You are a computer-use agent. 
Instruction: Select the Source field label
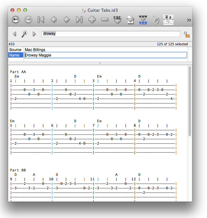pyautogui.click(x=15, y=50)
